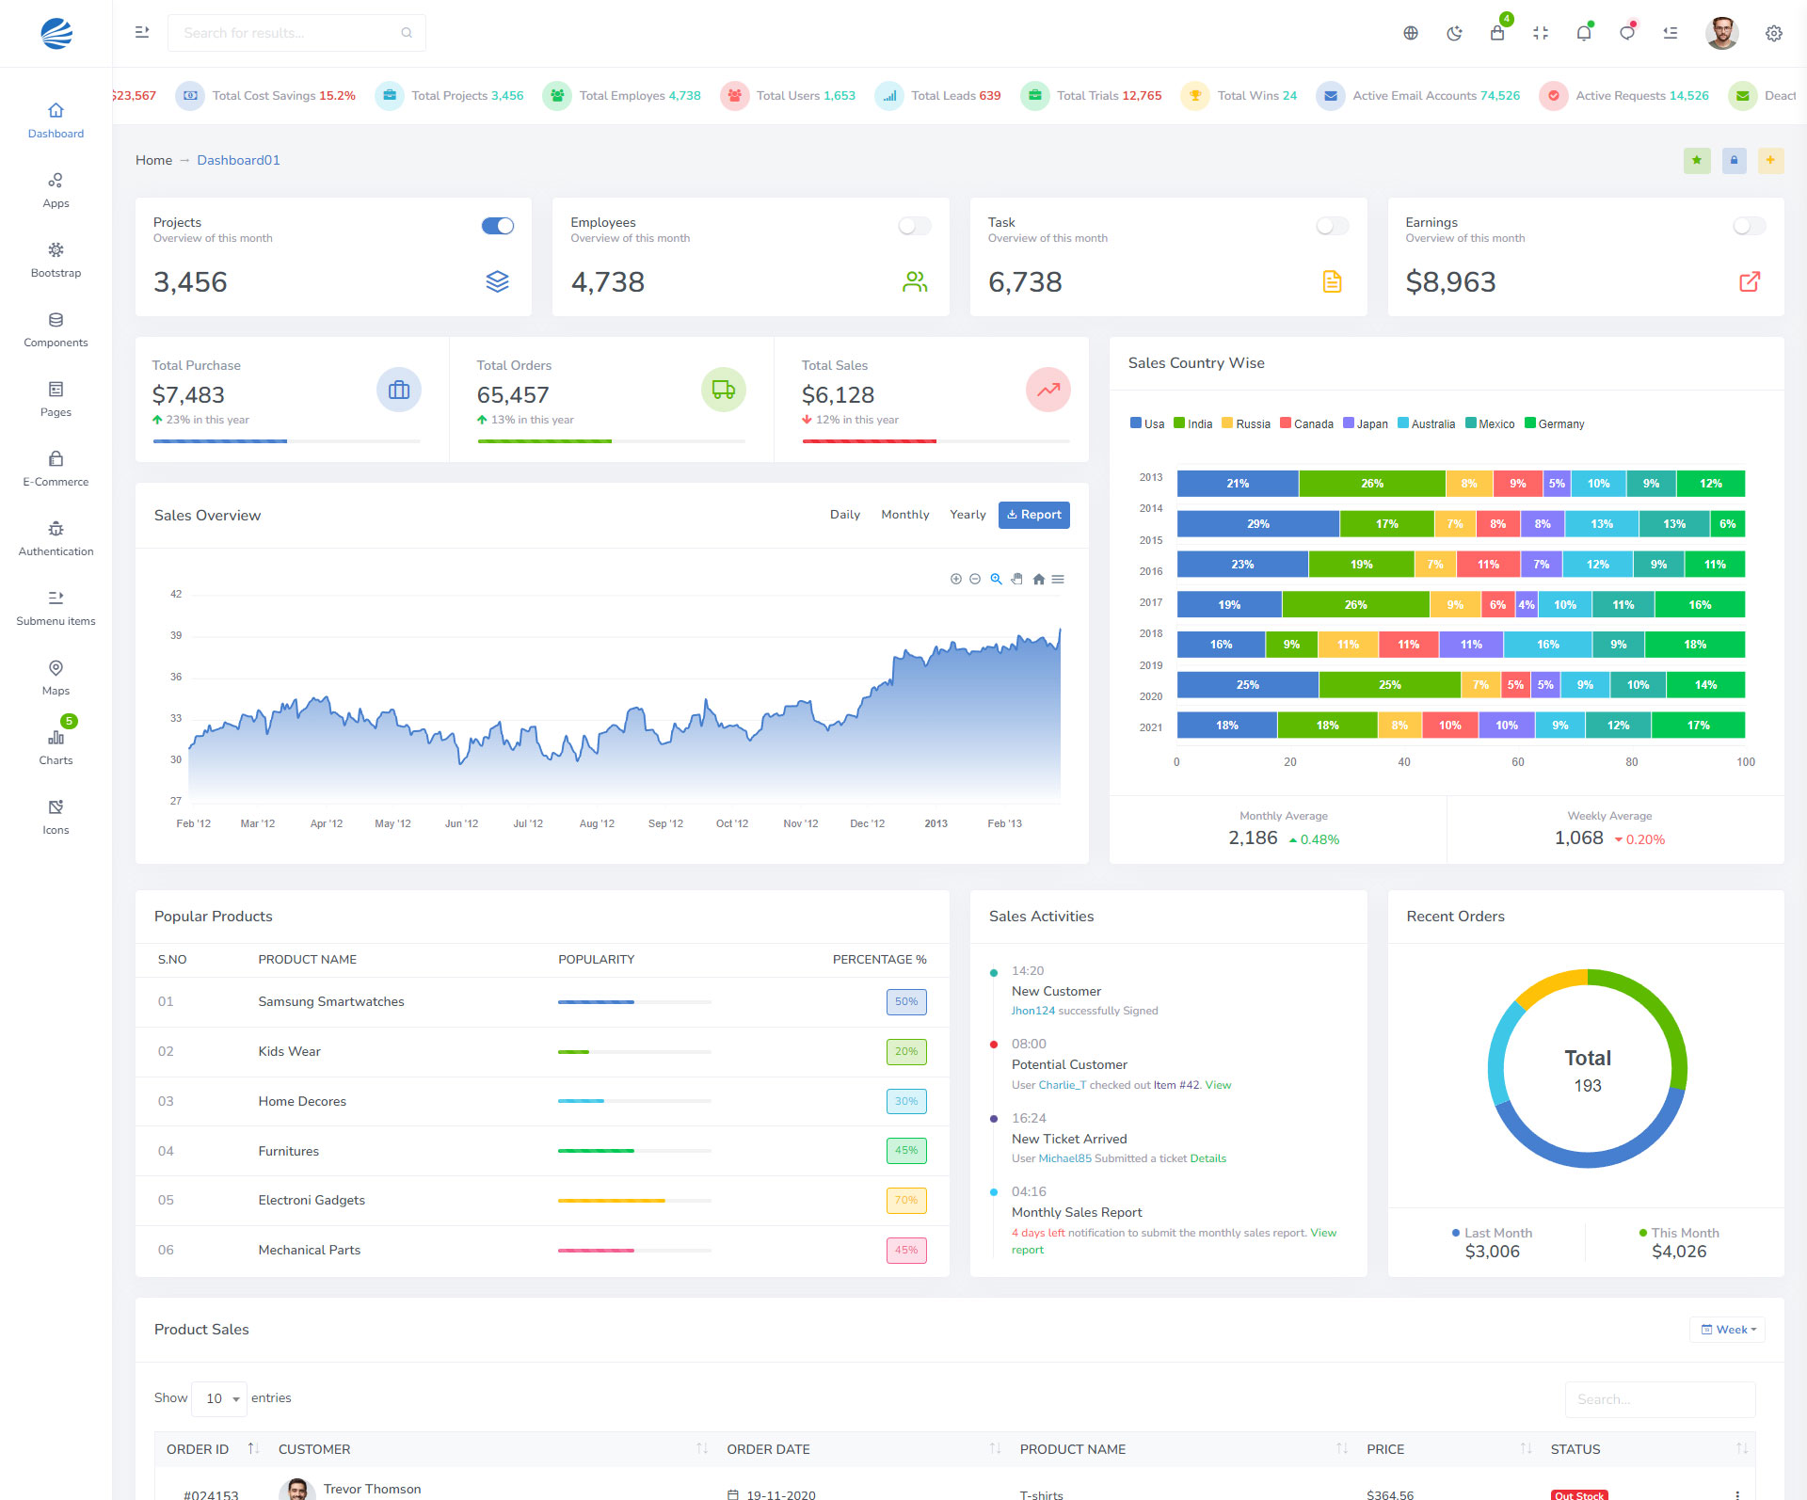The image size is (1807, 1500).
Task: Click the chart home reset icon
Action: coord(1038,580)
